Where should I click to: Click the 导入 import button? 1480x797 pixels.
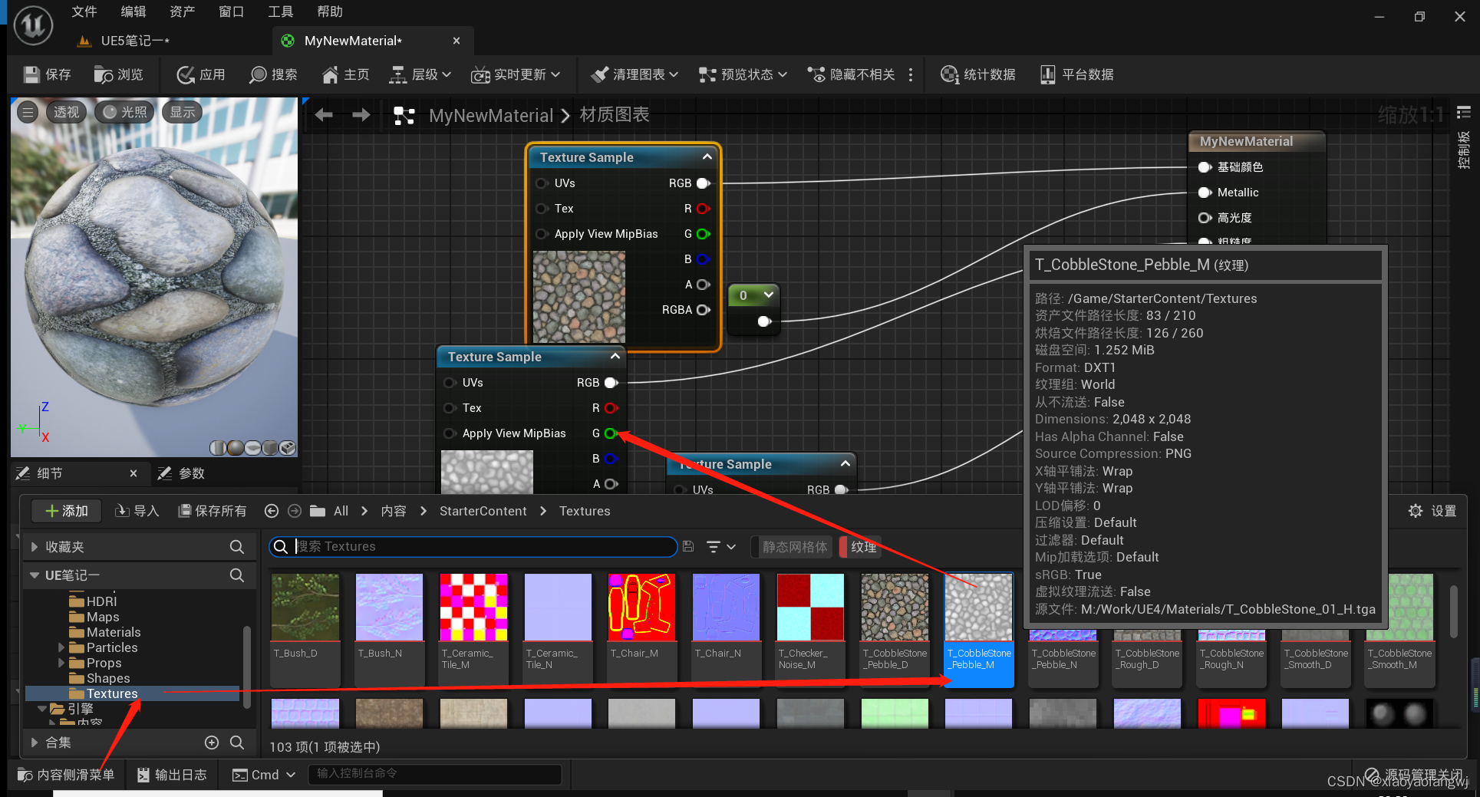[137, 511]
